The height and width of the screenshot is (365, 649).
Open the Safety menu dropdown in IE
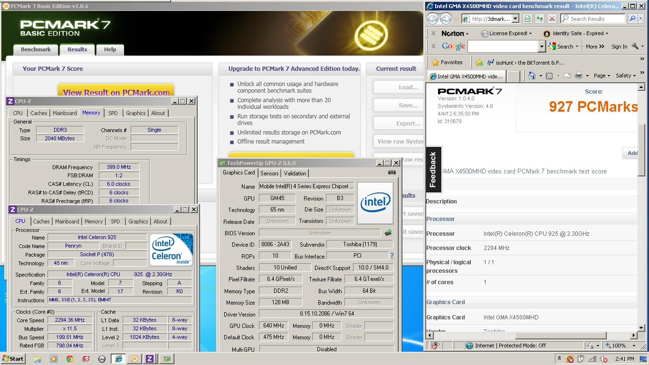point(625,76)
